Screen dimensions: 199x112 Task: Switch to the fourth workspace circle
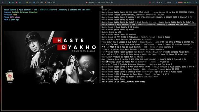coord(20,2)
